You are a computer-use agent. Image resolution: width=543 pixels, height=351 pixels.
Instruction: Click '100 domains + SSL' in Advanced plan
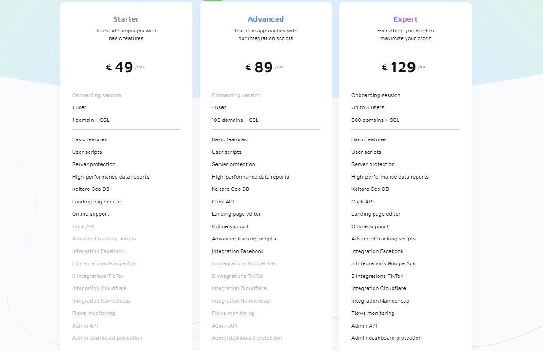235,120
